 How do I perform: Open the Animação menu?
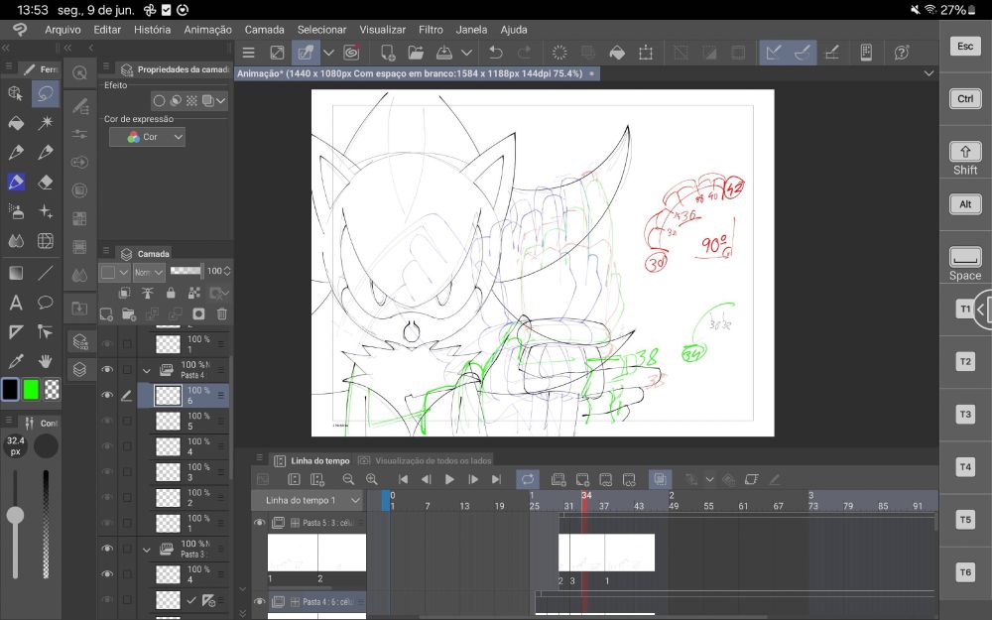coord(207,30)
